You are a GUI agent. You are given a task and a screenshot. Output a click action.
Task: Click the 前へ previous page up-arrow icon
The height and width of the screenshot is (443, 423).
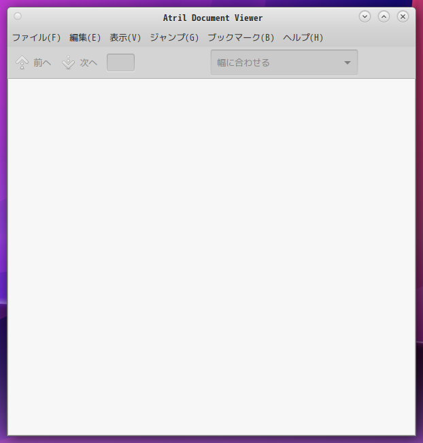(x=22, y=63)
